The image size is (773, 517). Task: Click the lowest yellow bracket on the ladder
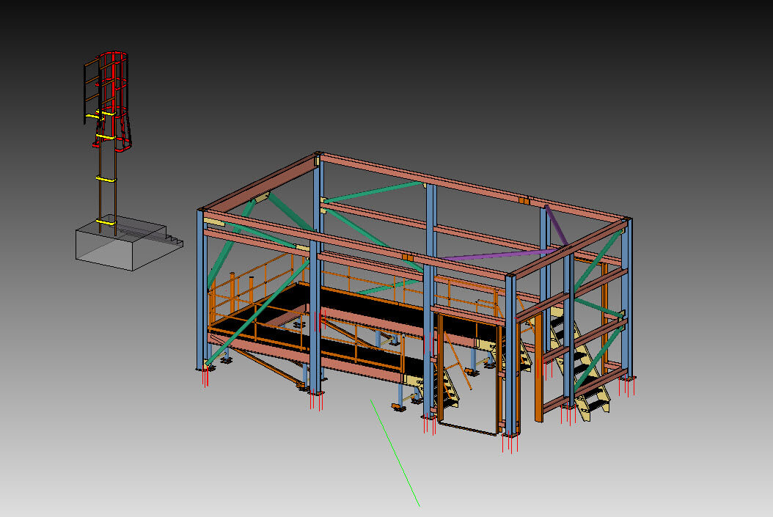(106, 219)
